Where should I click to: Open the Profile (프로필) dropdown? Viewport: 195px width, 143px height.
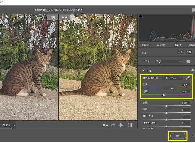click(x=168, y=61)
